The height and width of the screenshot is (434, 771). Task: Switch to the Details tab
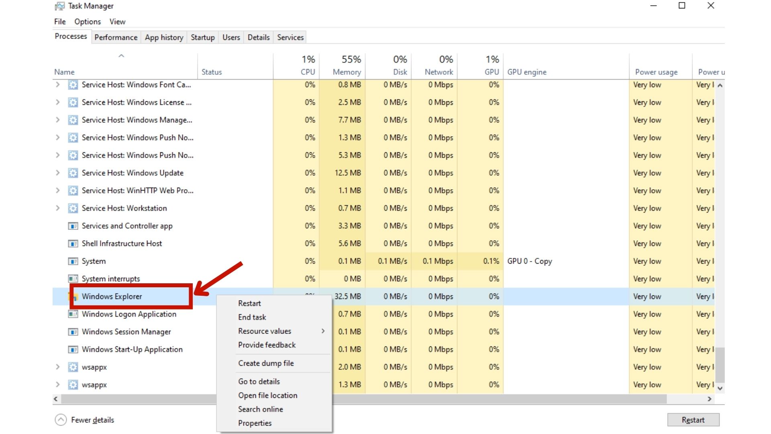pyautogui.click(x=258, y=37)
